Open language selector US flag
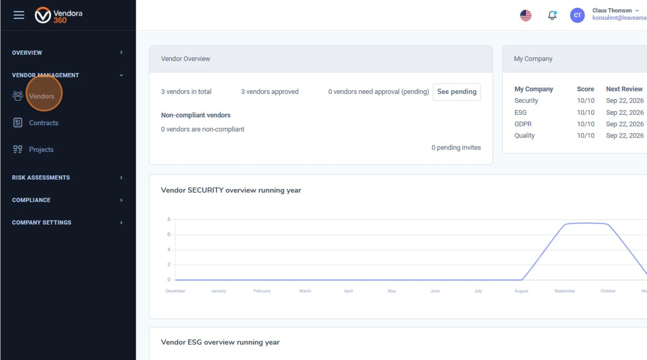Image resolution: width=647 pixels, height=360 pixels. 526,15
